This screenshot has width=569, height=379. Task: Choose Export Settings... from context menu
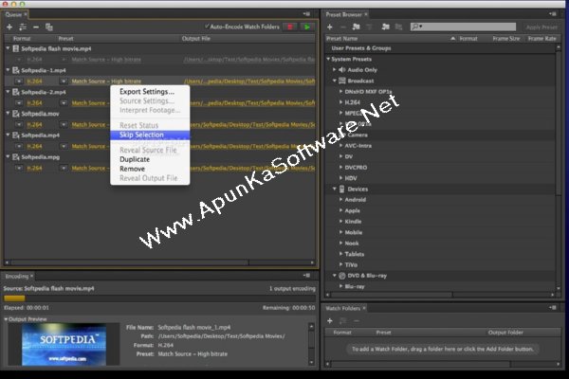click(x=147, y=92)
